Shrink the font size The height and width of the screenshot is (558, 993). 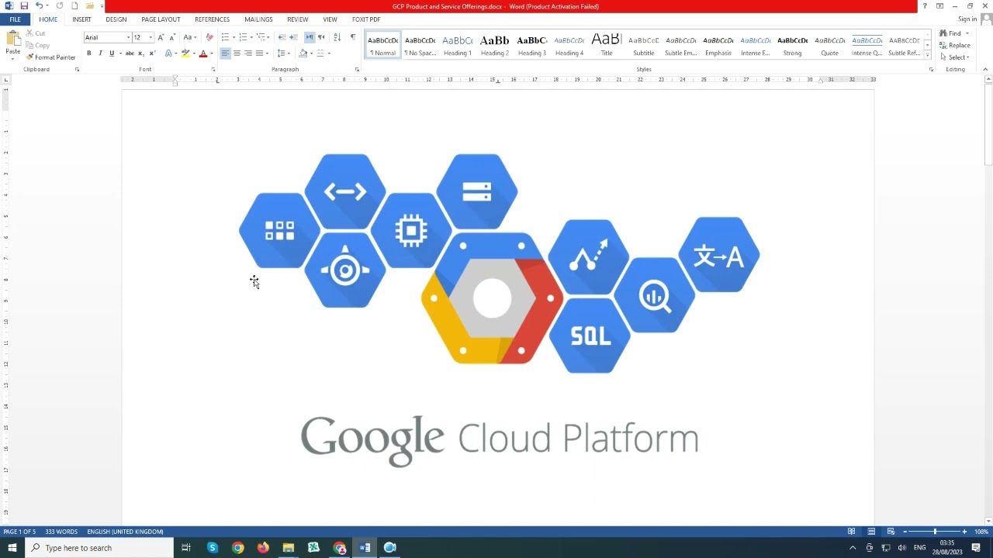[171, 37]
